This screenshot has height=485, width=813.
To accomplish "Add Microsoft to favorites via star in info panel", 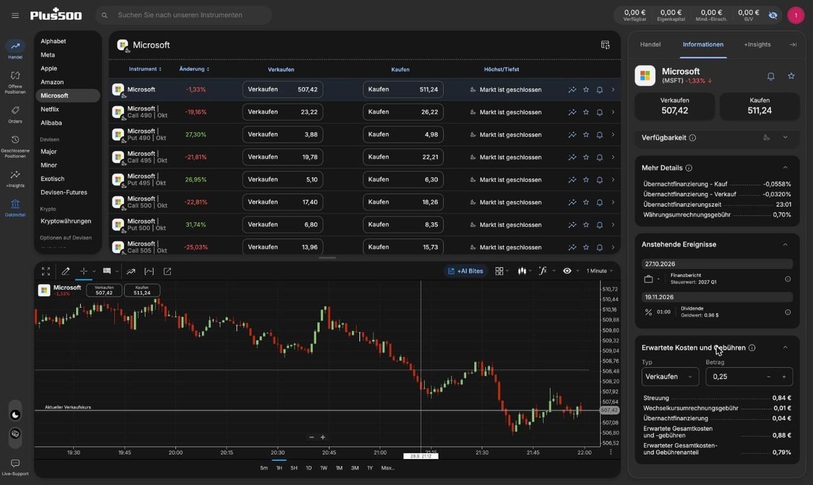I will click(791, 76).
